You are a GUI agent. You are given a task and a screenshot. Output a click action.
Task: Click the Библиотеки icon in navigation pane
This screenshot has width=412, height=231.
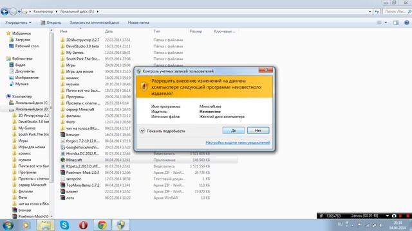pyautogui.click(x=8, y=58)
